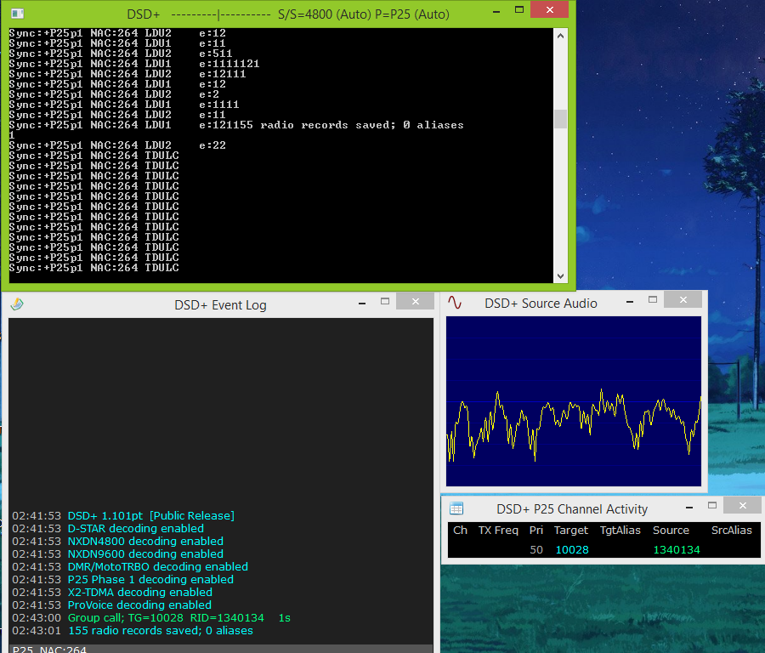The image size is (765, 653).
Task: Select the SrcAlias column header
Action: pos(731,530)
